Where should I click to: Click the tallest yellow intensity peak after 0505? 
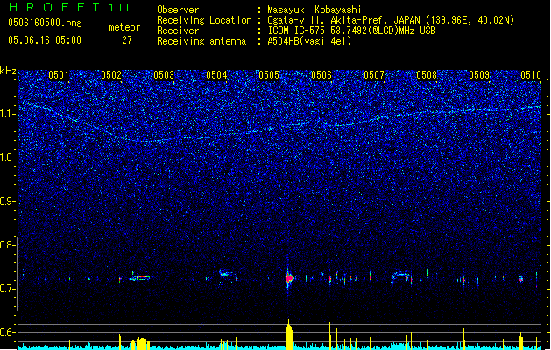pyautogui.click(x=289, y=334)
